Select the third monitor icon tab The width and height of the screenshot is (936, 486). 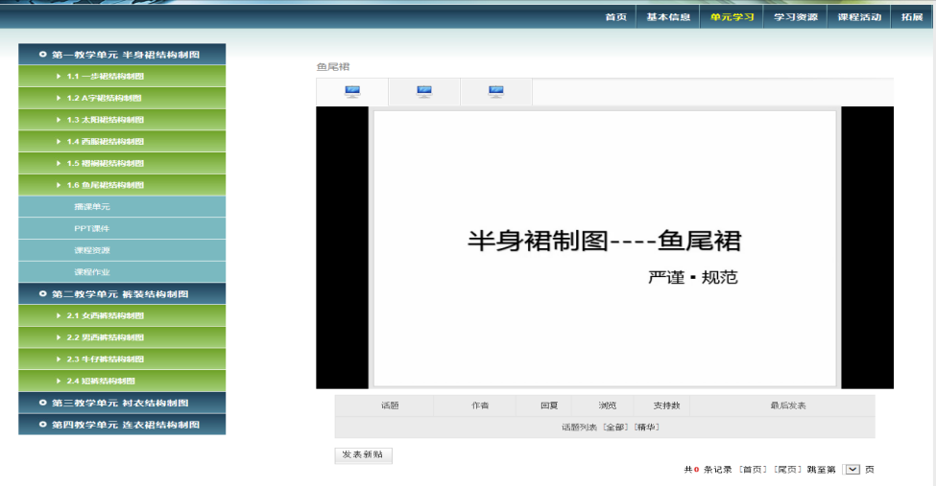[495, 92]
